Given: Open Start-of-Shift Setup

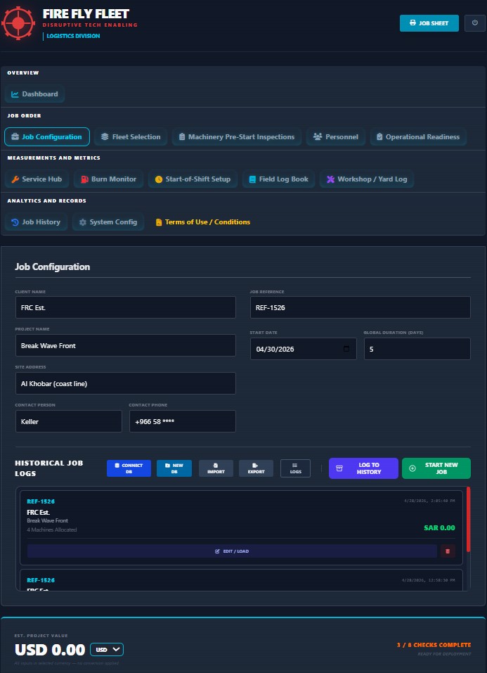Looking at the screenshot, I should tap(193, 179).
